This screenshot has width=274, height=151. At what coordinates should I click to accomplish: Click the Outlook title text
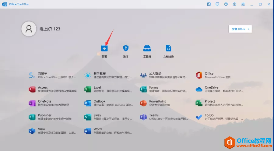(100, 101)
